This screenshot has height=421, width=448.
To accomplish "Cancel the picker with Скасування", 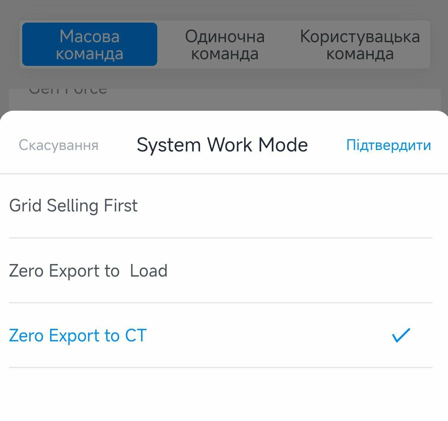I will click(58, 145).
